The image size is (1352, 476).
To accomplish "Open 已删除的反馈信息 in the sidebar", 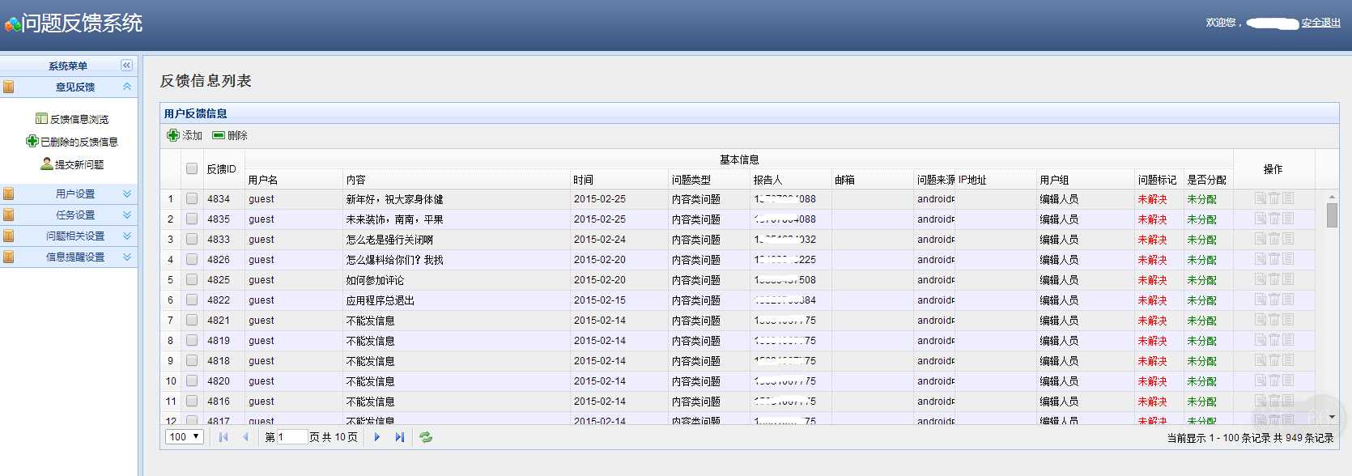I will point(79,142).
